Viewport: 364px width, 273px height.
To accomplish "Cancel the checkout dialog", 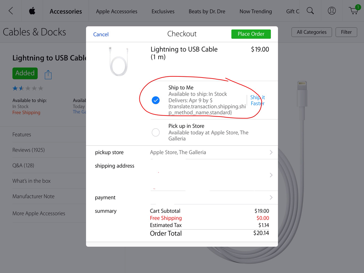I will pos(101,34).
